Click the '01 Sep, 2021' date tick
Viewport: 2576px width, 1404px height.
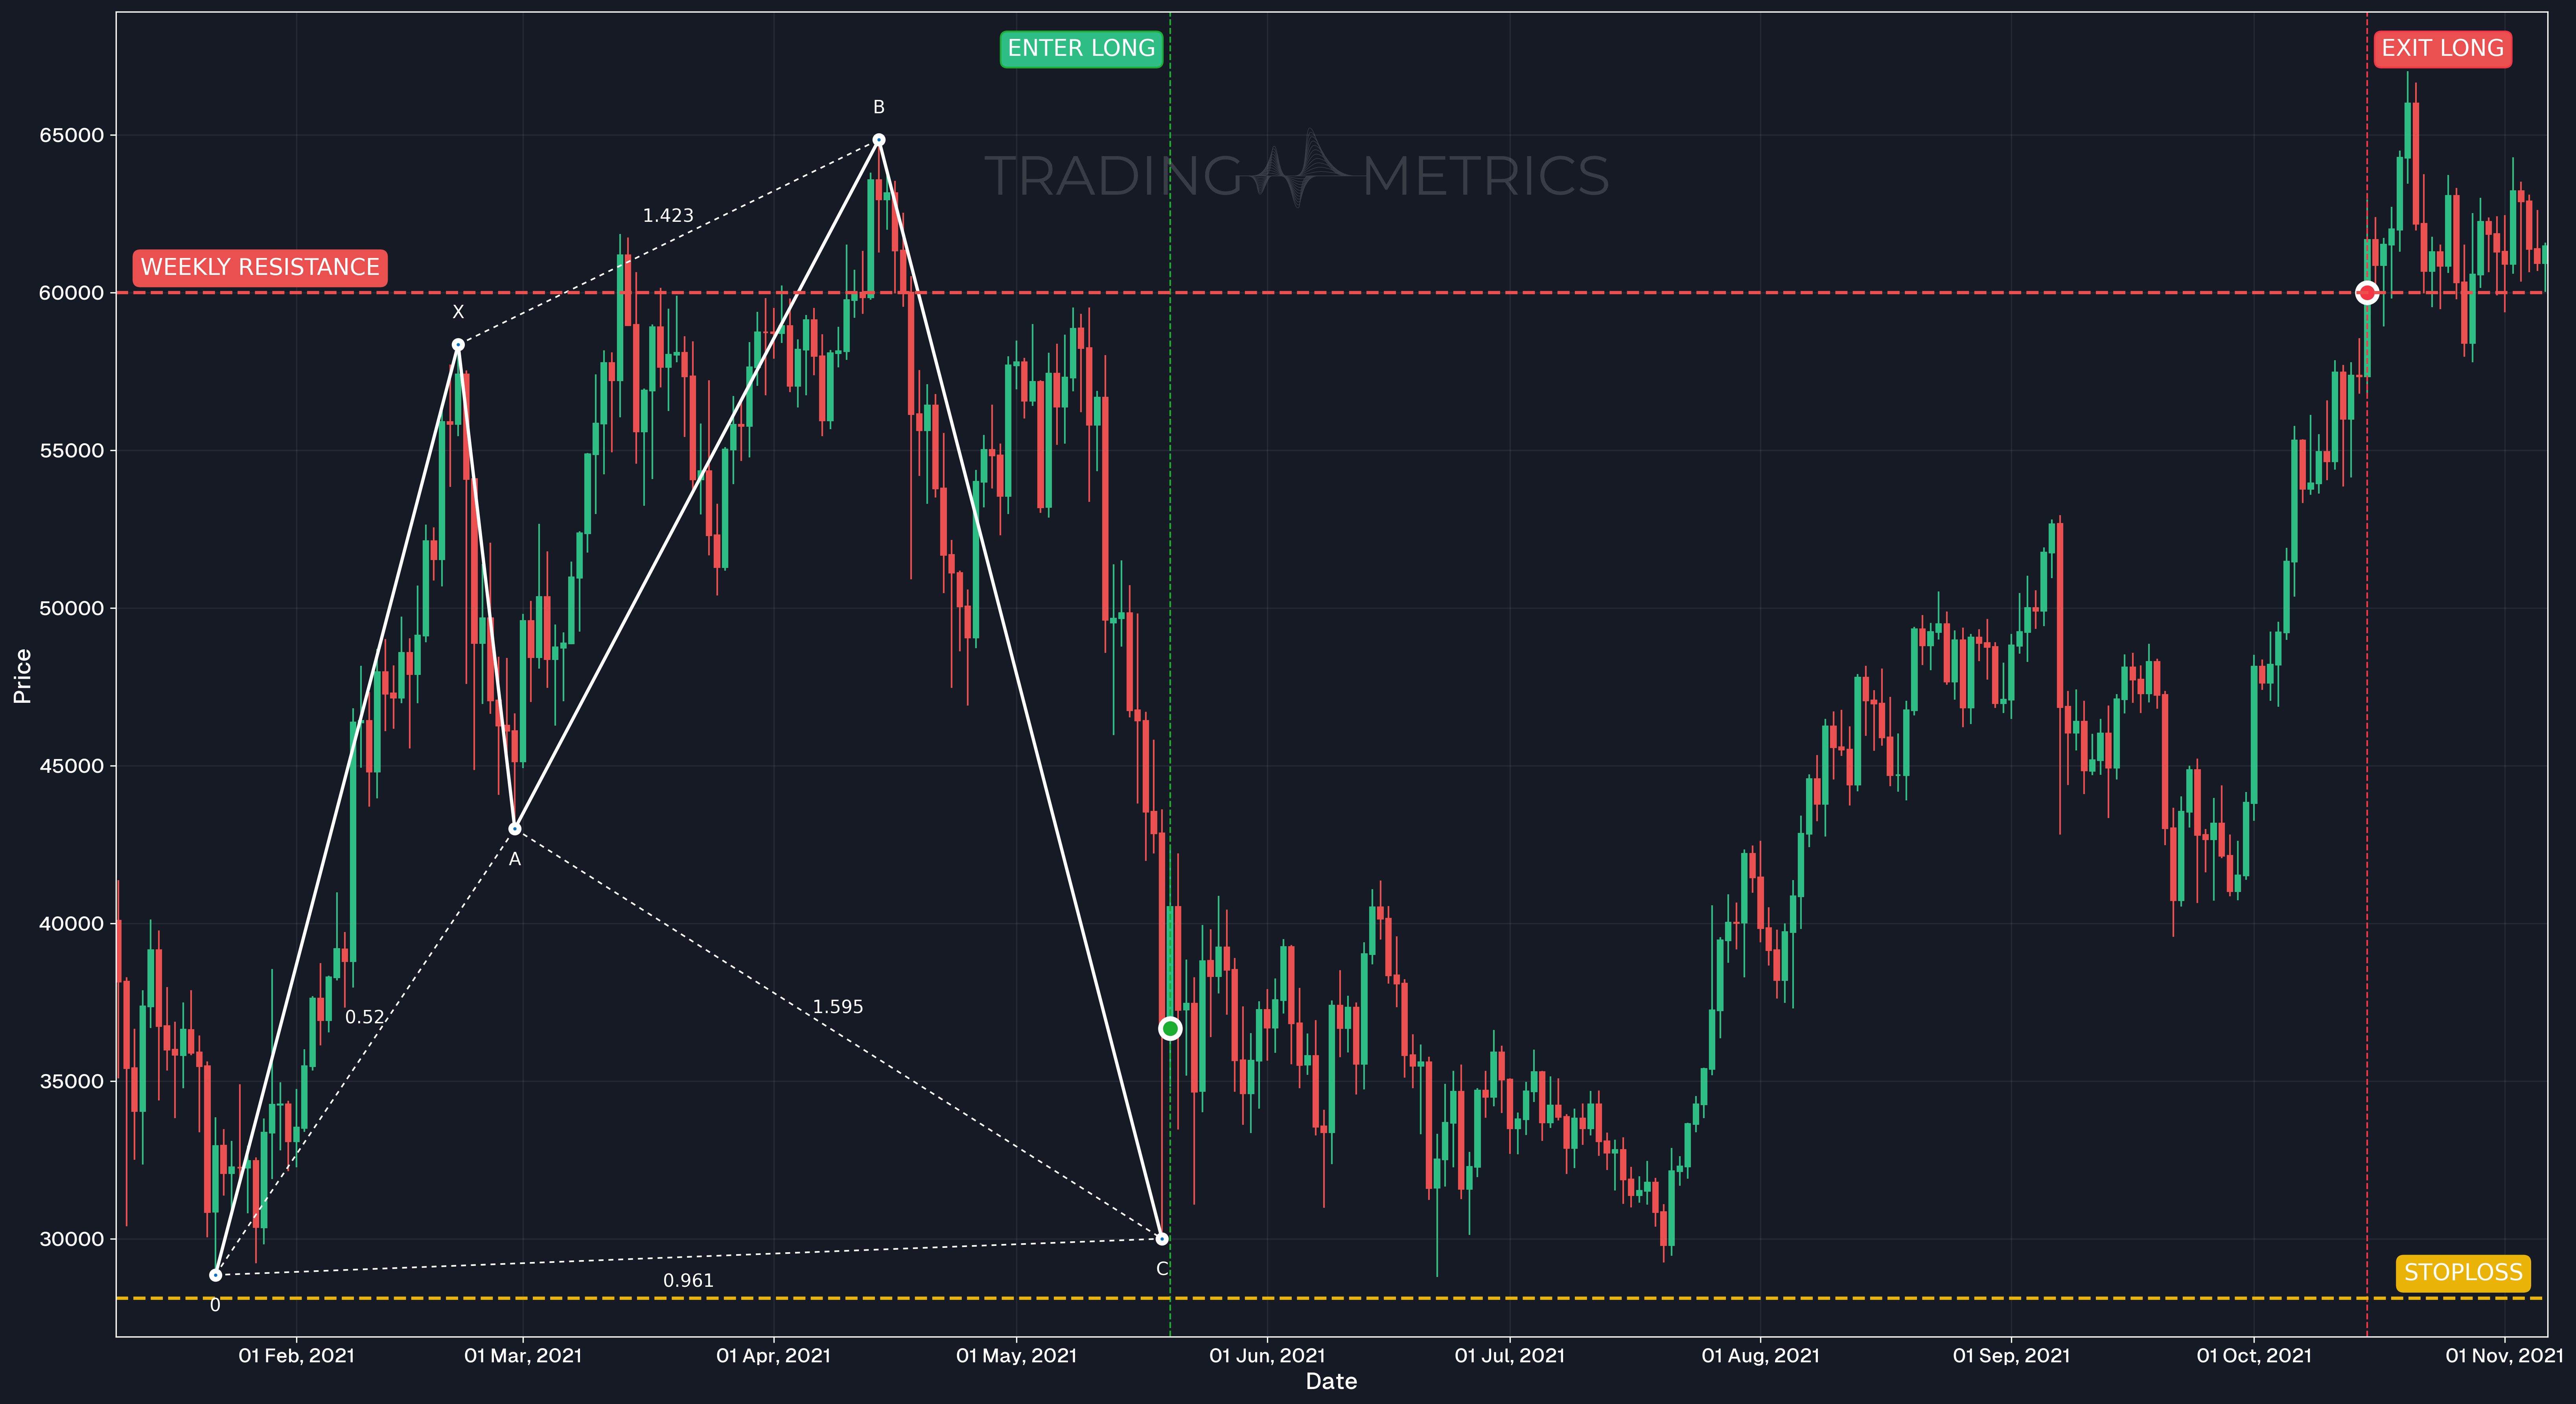pyautogui.click(x=2012, y=1356)
